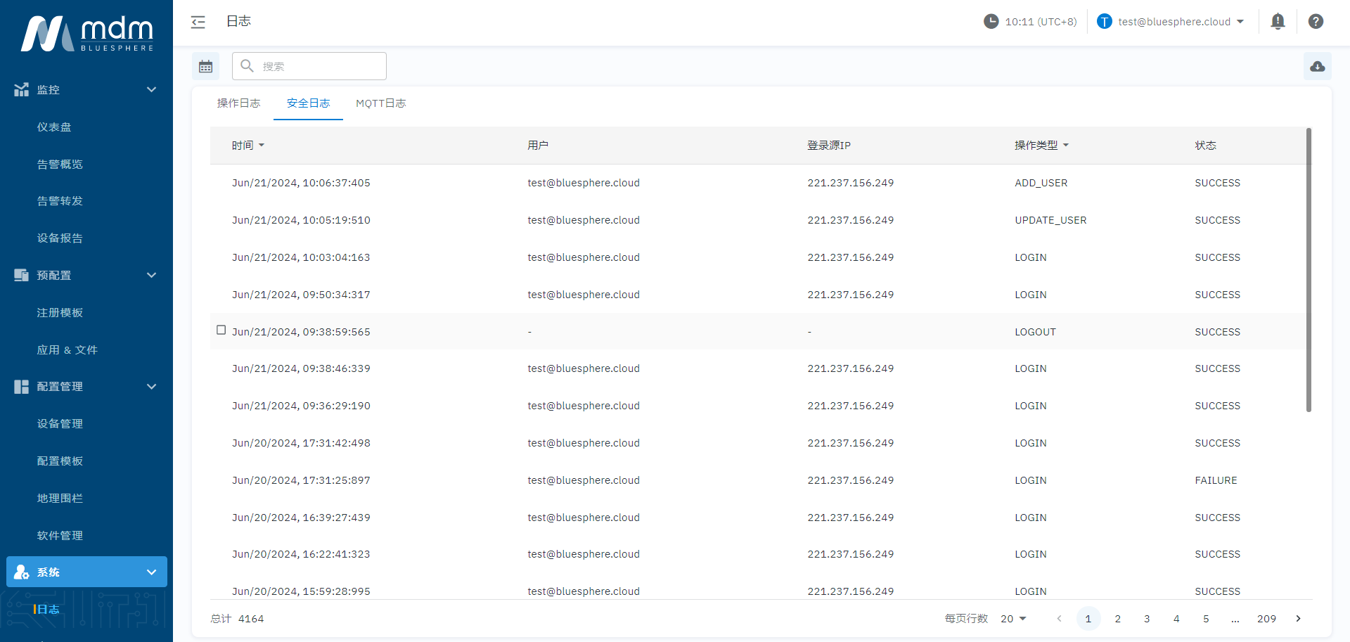Tick the checkbox on the LOGOUT row
The width and height of the screenshot is (1350, 642).
[x=221, y=330]
